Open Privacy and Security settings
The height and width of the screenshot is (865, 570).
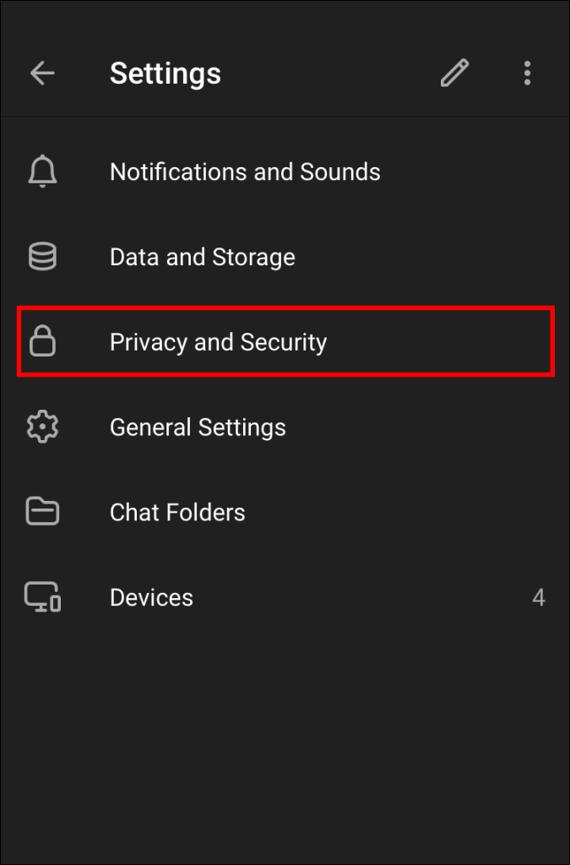(218, 341)
